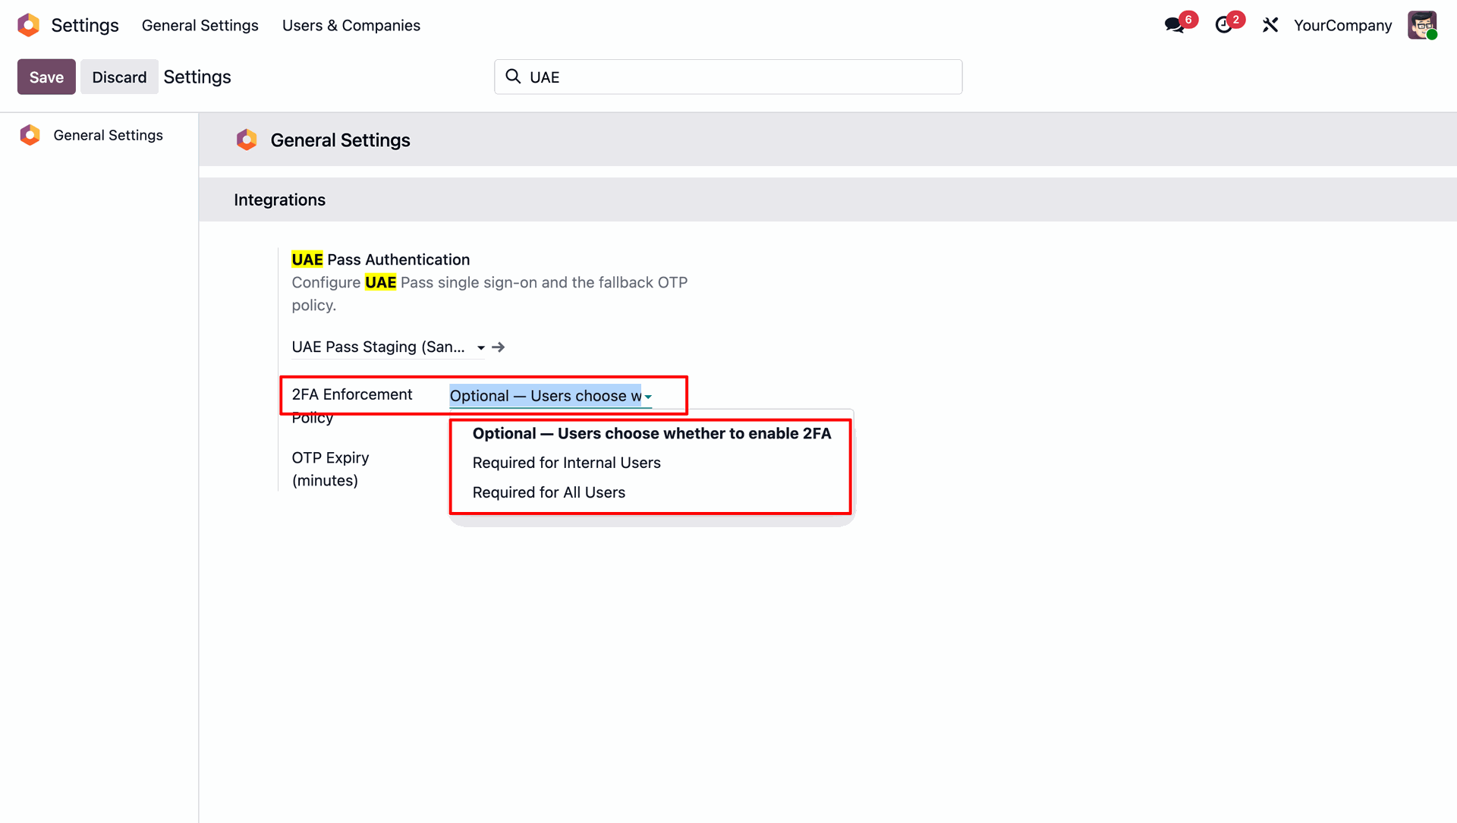This screenshot has height=823, width=1457.
Task: Click the General Settings panel heading
Action: (341, 140)
